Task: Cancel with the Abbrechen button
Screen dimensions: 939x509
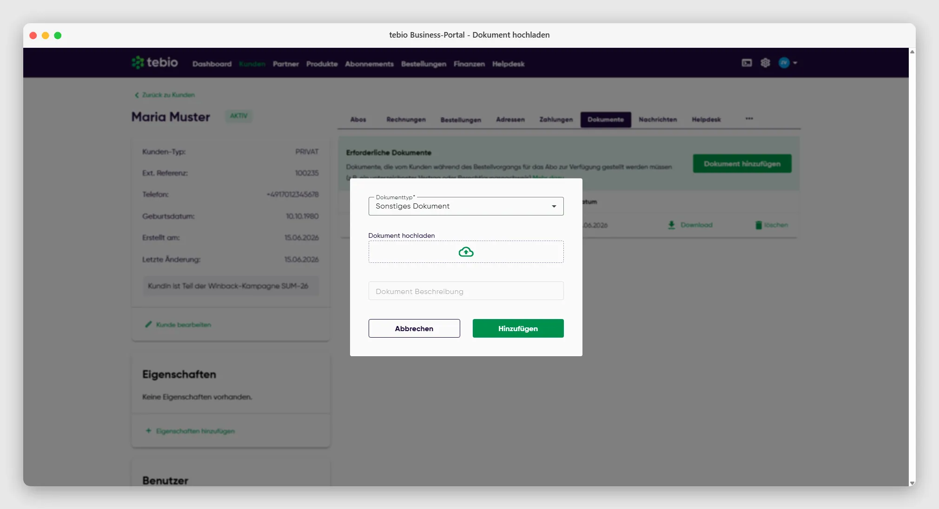Action: click(414, 328)
